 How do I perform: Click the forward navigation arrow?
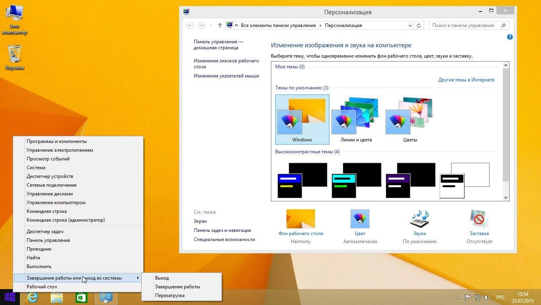coord(201,25)
